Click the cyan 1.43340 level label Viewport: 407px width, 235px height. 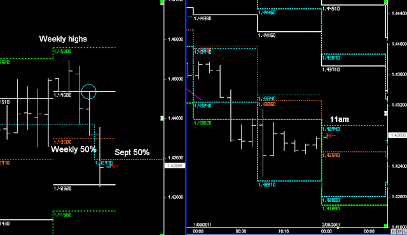(x=266, y=98)
